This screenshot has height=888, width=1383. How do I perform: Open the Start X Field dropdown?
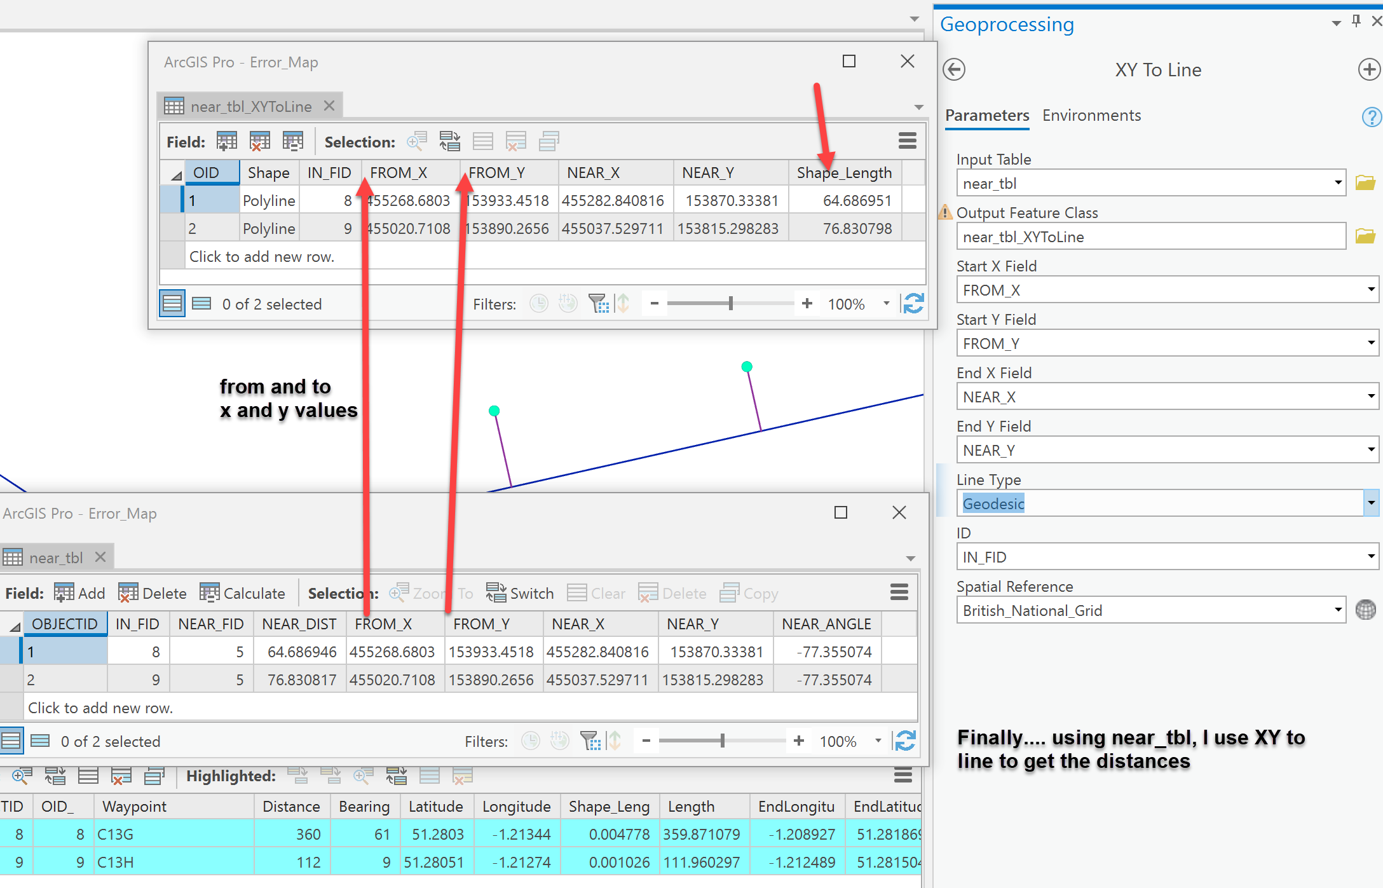pos(1371,290)
